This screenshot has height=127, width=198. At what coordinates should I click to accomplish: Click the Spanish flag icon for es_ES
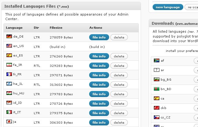9,56
